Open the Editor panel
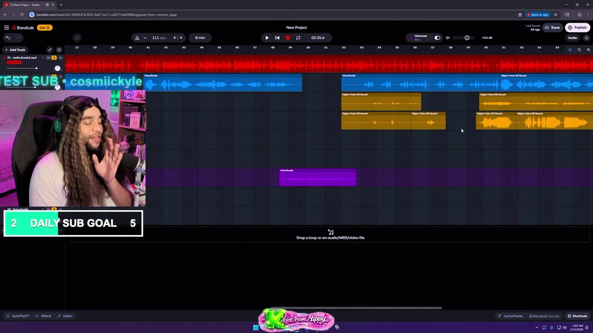Screen dimensions: 593x333 pyautogui.click(x=65, y=316)
